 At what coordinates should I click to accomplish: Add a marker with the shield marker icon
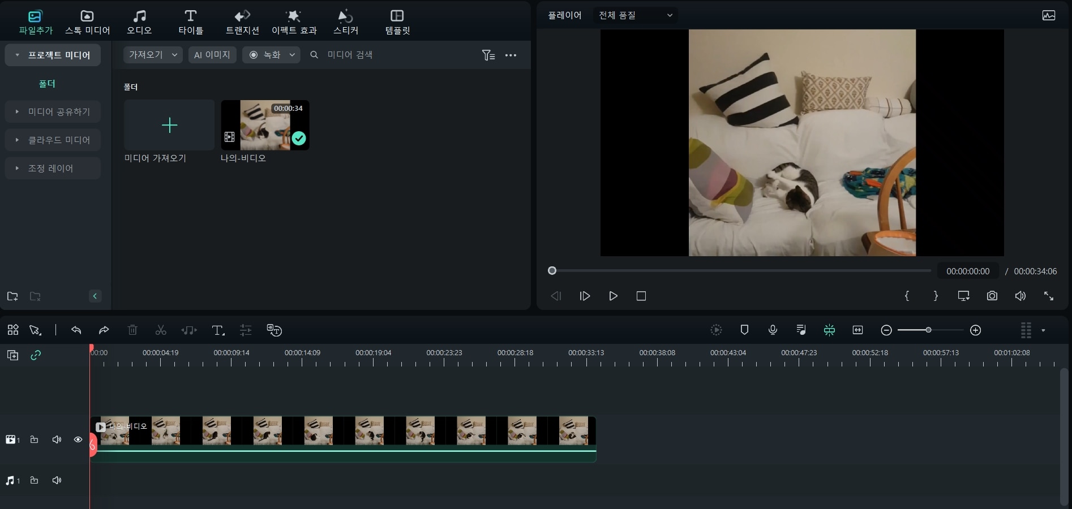click(x=744, y=330)
